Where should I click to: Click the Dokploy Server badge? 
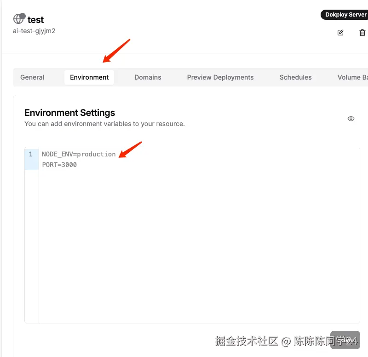(x=345, y=15)
